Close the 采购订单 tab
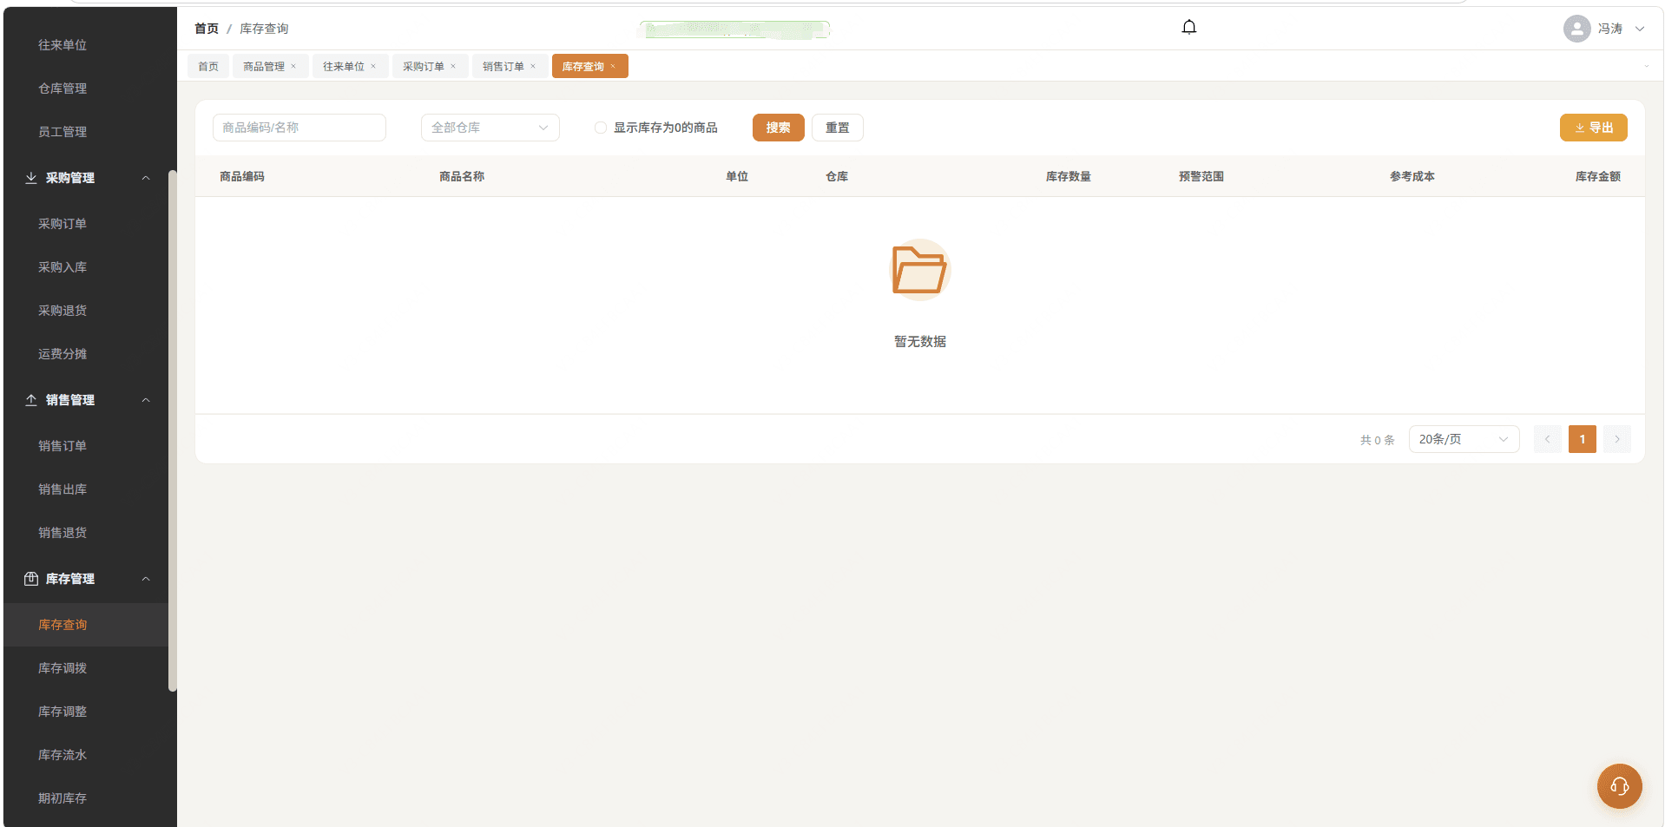The image size is (1665, 827). (453, 66)
